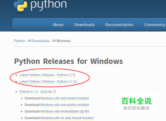This screenshot has width=166, height=121.
Task: Open Latest Python 2 Release - Python 2.7.15
Action: coord(48,82)
